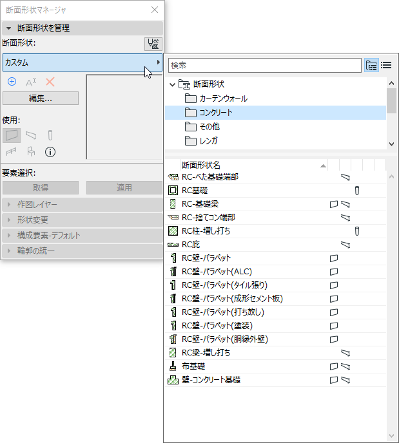Select the RC-捨てコン端部 profile
Screen dimensions: 399x443
[275, 218]
